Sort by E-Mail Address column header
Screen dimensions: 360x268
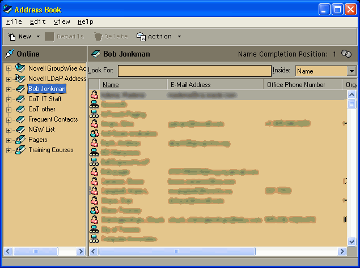click(x=215, y=85)
